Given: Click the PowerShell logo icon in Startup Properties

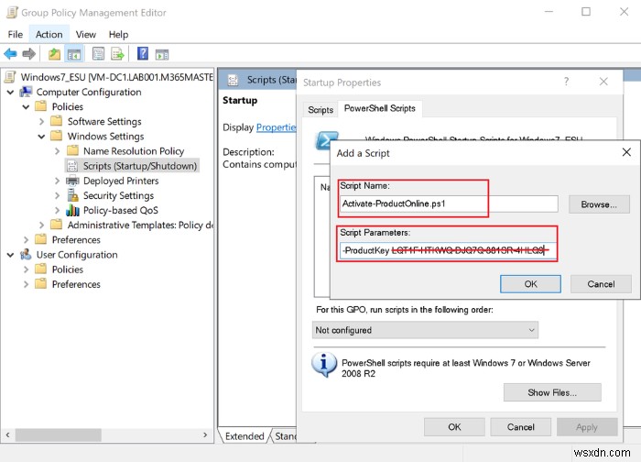Looking at the screenshot, I should coord(326,140).
